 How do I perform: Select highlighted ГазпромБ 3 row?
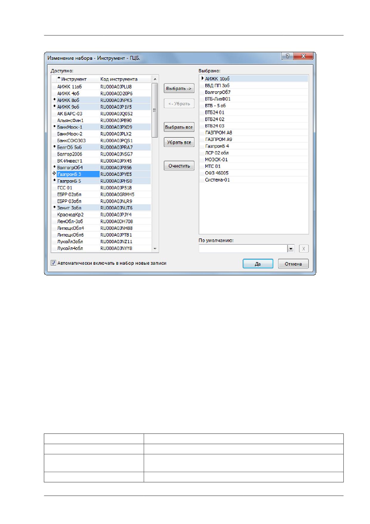tap(101, 174)
